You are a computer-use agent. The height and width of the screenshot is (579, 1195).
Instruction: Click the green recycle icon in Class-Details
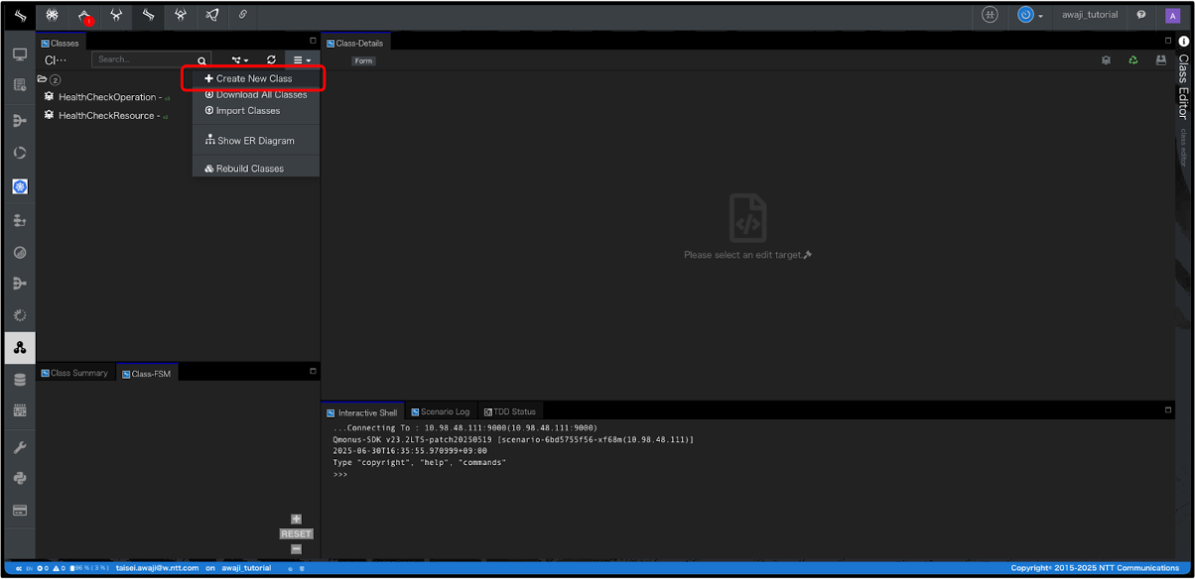point(1132,60)
